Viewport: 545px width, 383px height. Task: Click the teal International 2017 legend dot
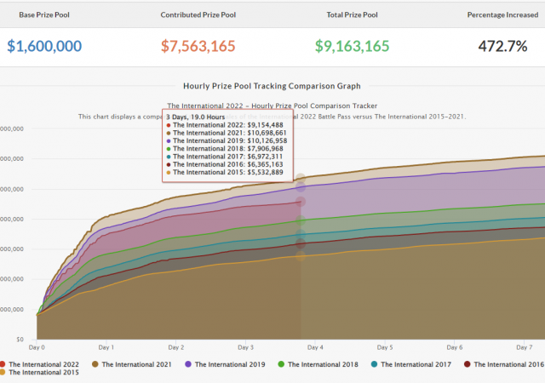tap(374, 364)
